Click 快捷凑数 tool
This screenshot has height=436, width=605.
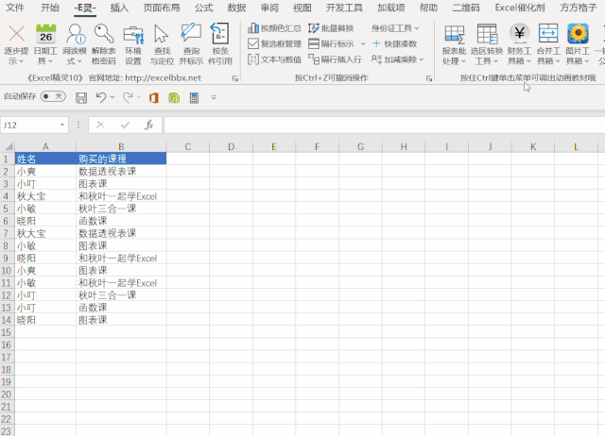[394, 43]
